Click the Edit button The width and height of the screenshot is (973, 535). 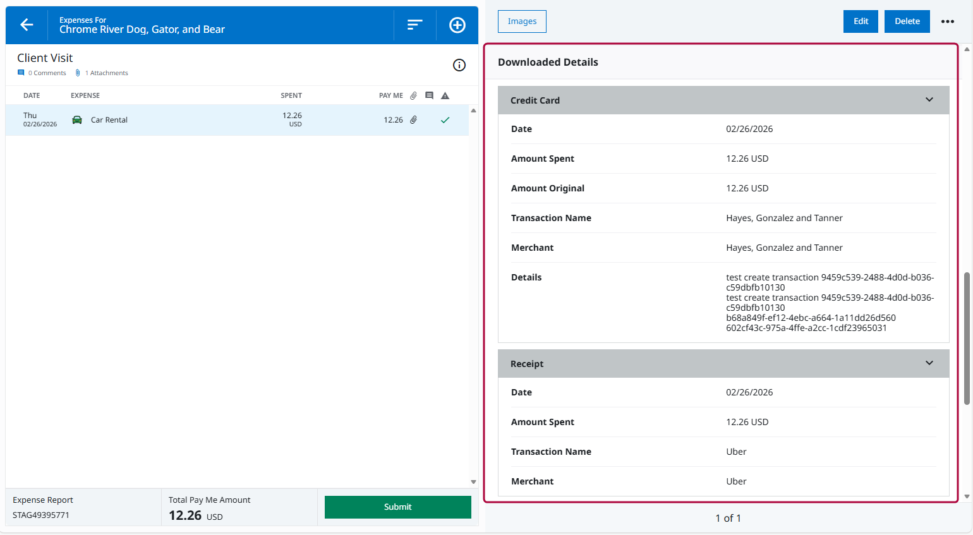[x=861, y=21]
